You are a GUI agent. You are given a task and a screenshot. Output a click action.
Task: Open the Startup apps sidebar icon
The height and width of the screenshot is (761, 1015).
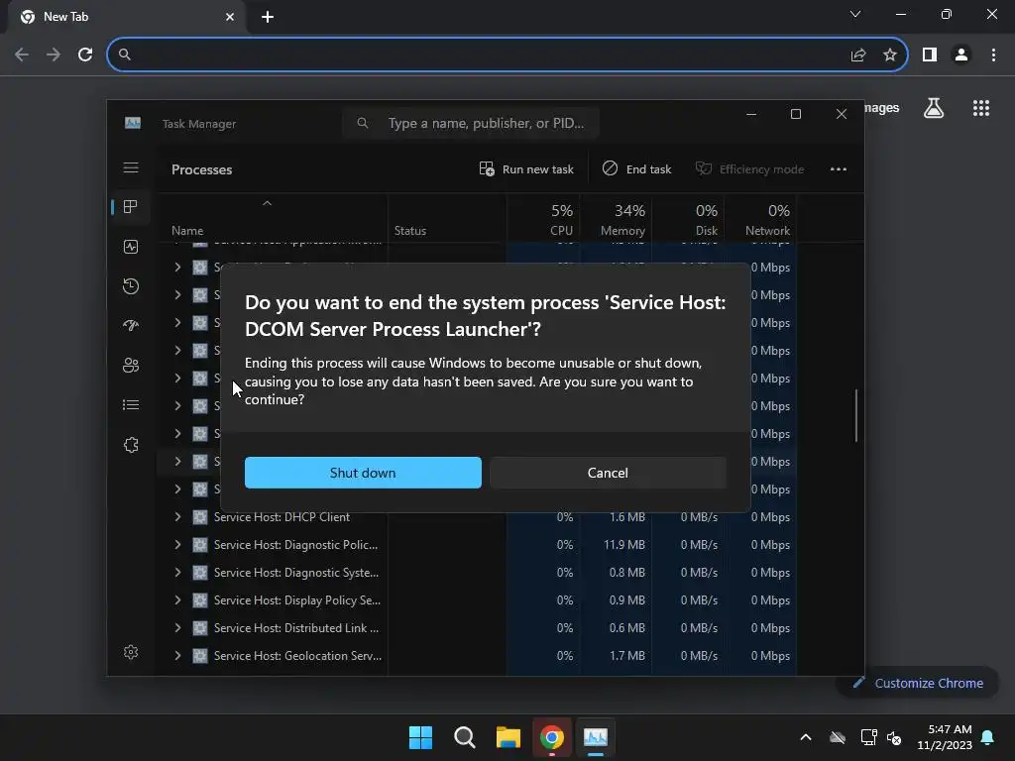click(x=131, y=325)
